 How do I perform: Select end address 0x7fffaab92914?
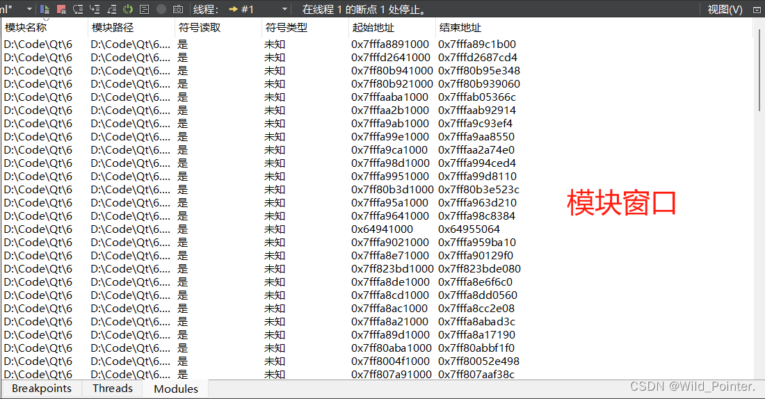pyautogui.click(x=476, y=111)
